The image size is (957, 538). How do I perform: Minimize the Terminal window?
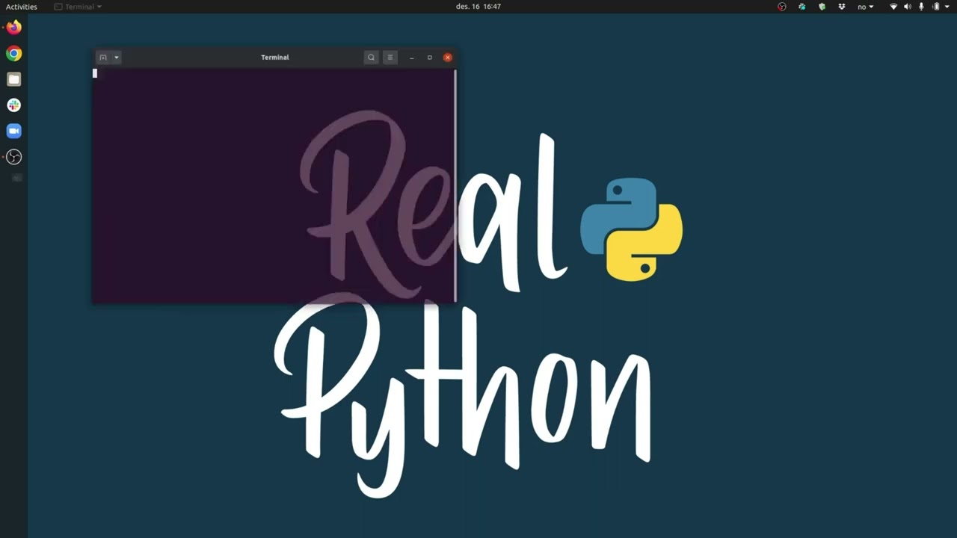[x=411, y=58]
